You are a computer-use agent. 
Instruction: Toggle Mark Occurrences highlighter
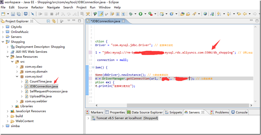tap(101, 14)
